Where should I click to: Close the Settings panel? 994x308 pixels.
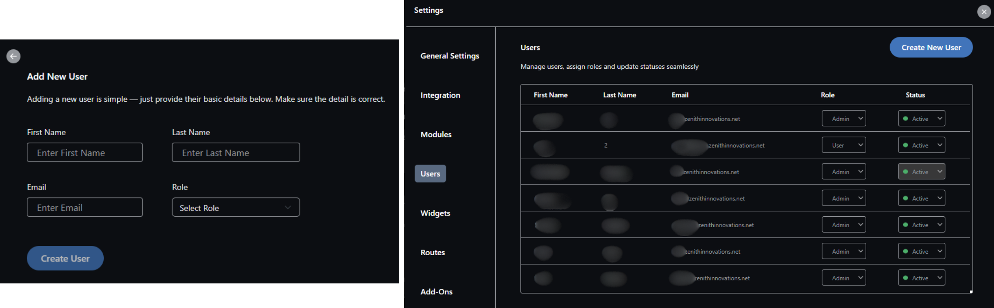984,12
